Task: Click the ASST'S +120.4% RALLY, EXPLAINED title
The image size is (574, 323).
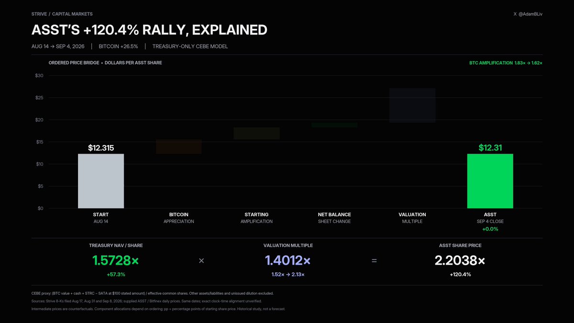Action: (x=149, y=30)
